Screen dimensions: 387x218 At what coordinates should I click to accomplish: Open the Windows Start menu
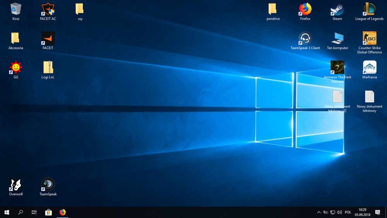point(7,212)
